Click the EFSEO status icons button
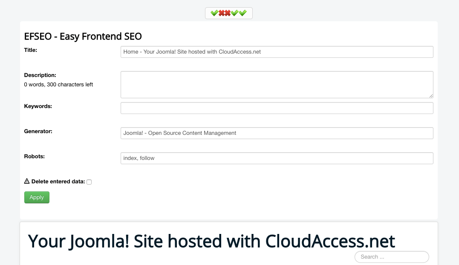The image size is (459, 265). coord(228,13)
